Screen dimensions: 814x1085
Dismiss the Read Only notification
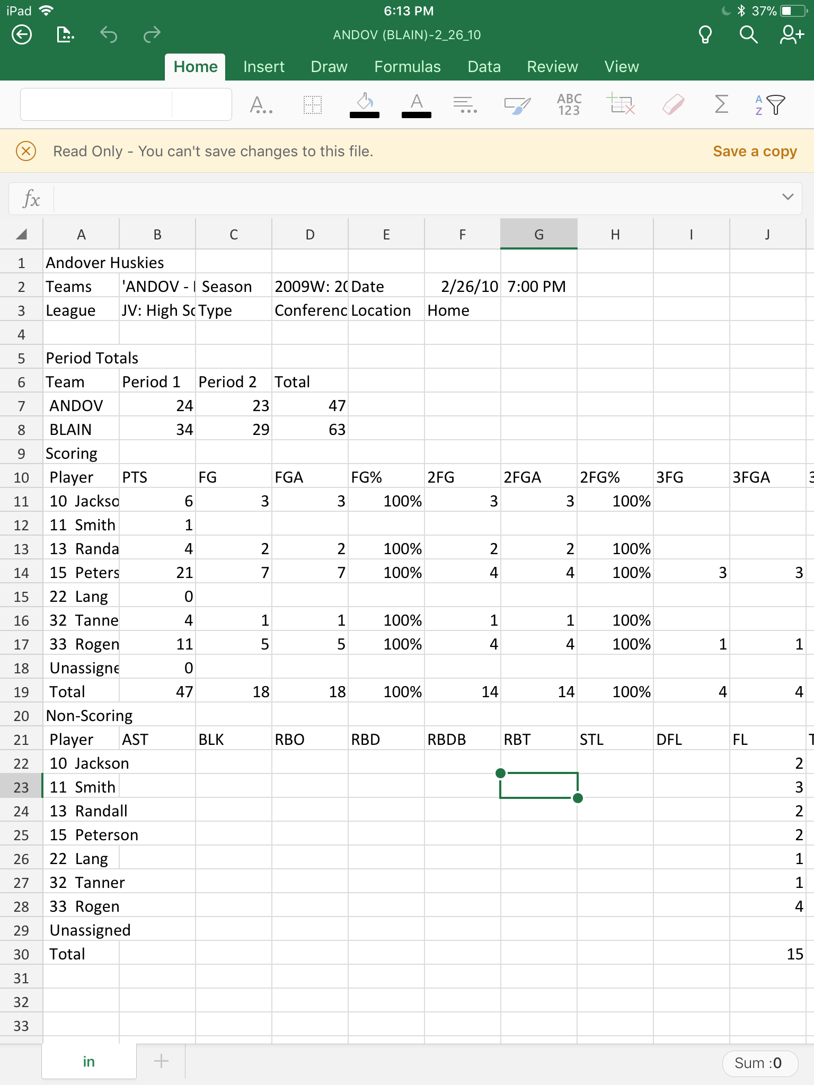click(x=26, y=151)
